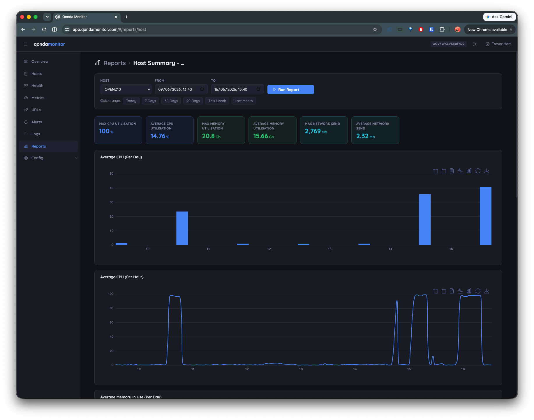Select Last Month quick range
This screenshot has width=534, height=420.
[244, 101]
